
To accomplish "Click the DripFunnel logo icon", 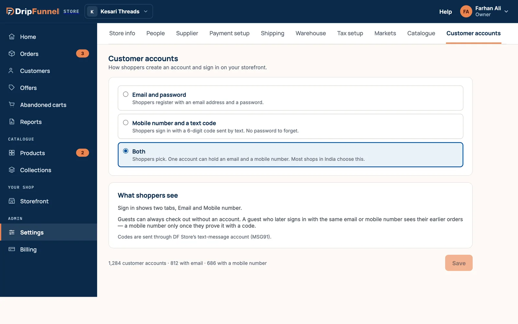I will point(10,11).
